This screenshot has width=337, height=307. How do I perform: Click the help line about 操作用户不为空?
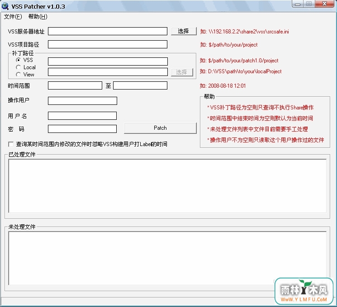266,140
